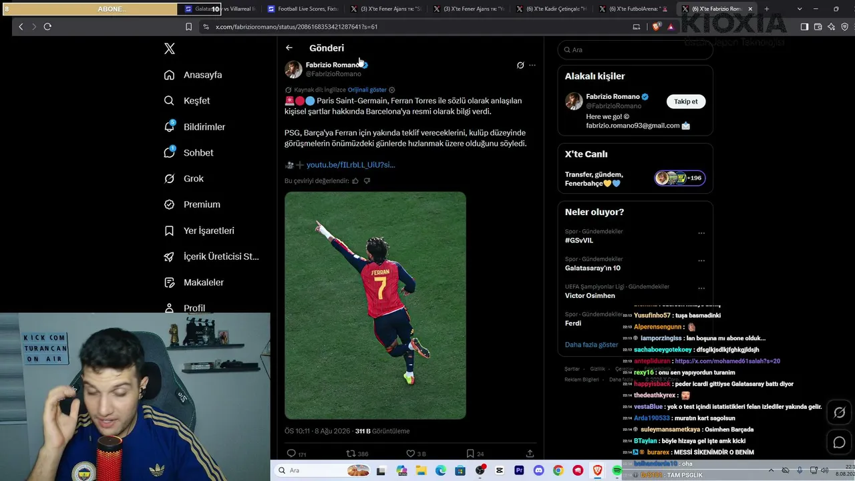Open more options for Galatasaray'ın 10 trend
The height and width of the screenshot is (481, 855).
coord(701,261)
